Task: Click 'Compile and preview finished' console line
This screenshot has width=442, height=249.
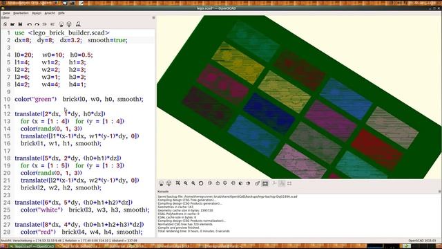Action: [179, 228]
